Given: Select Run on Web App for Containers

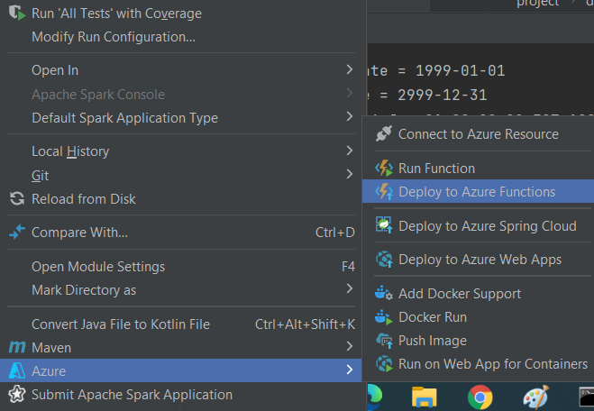Looking at the screenshot, I should [x=478, y=363].
